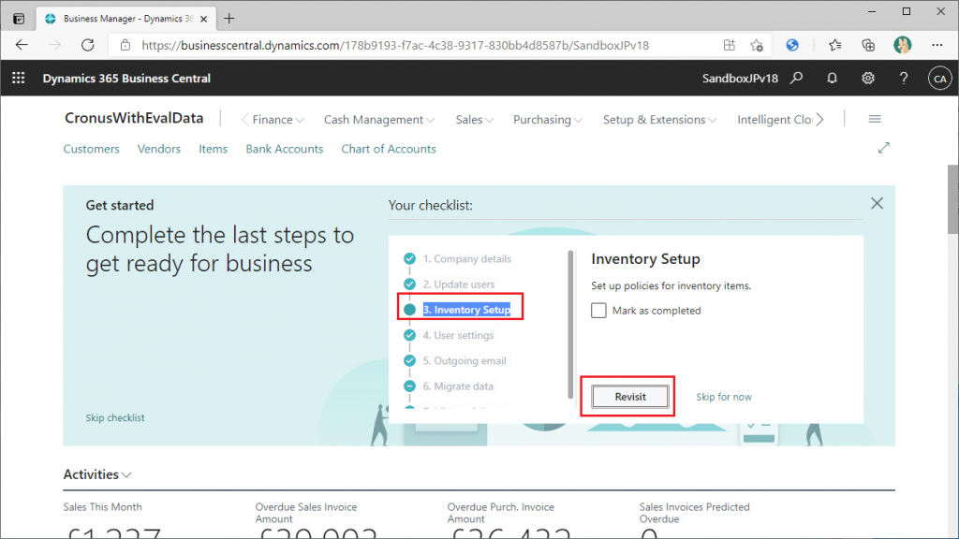Select checklist step 3. Inventory Setup
Viewport: 959px width, 539px height.
coord(466,310)
